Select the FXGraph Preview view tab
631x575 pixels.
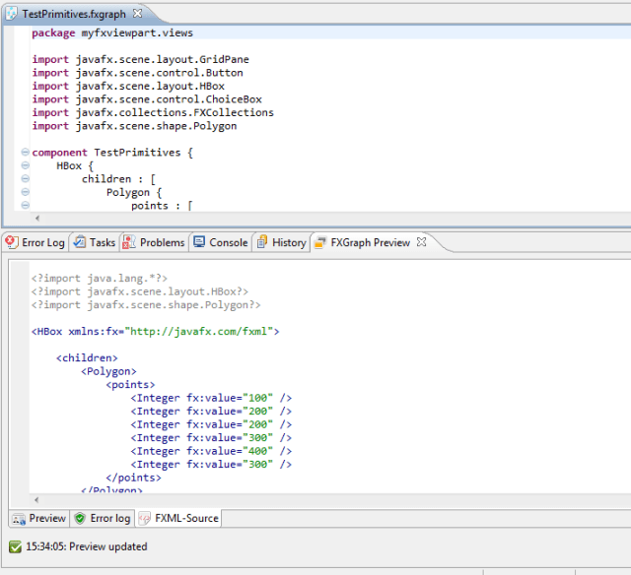(370, 242)
